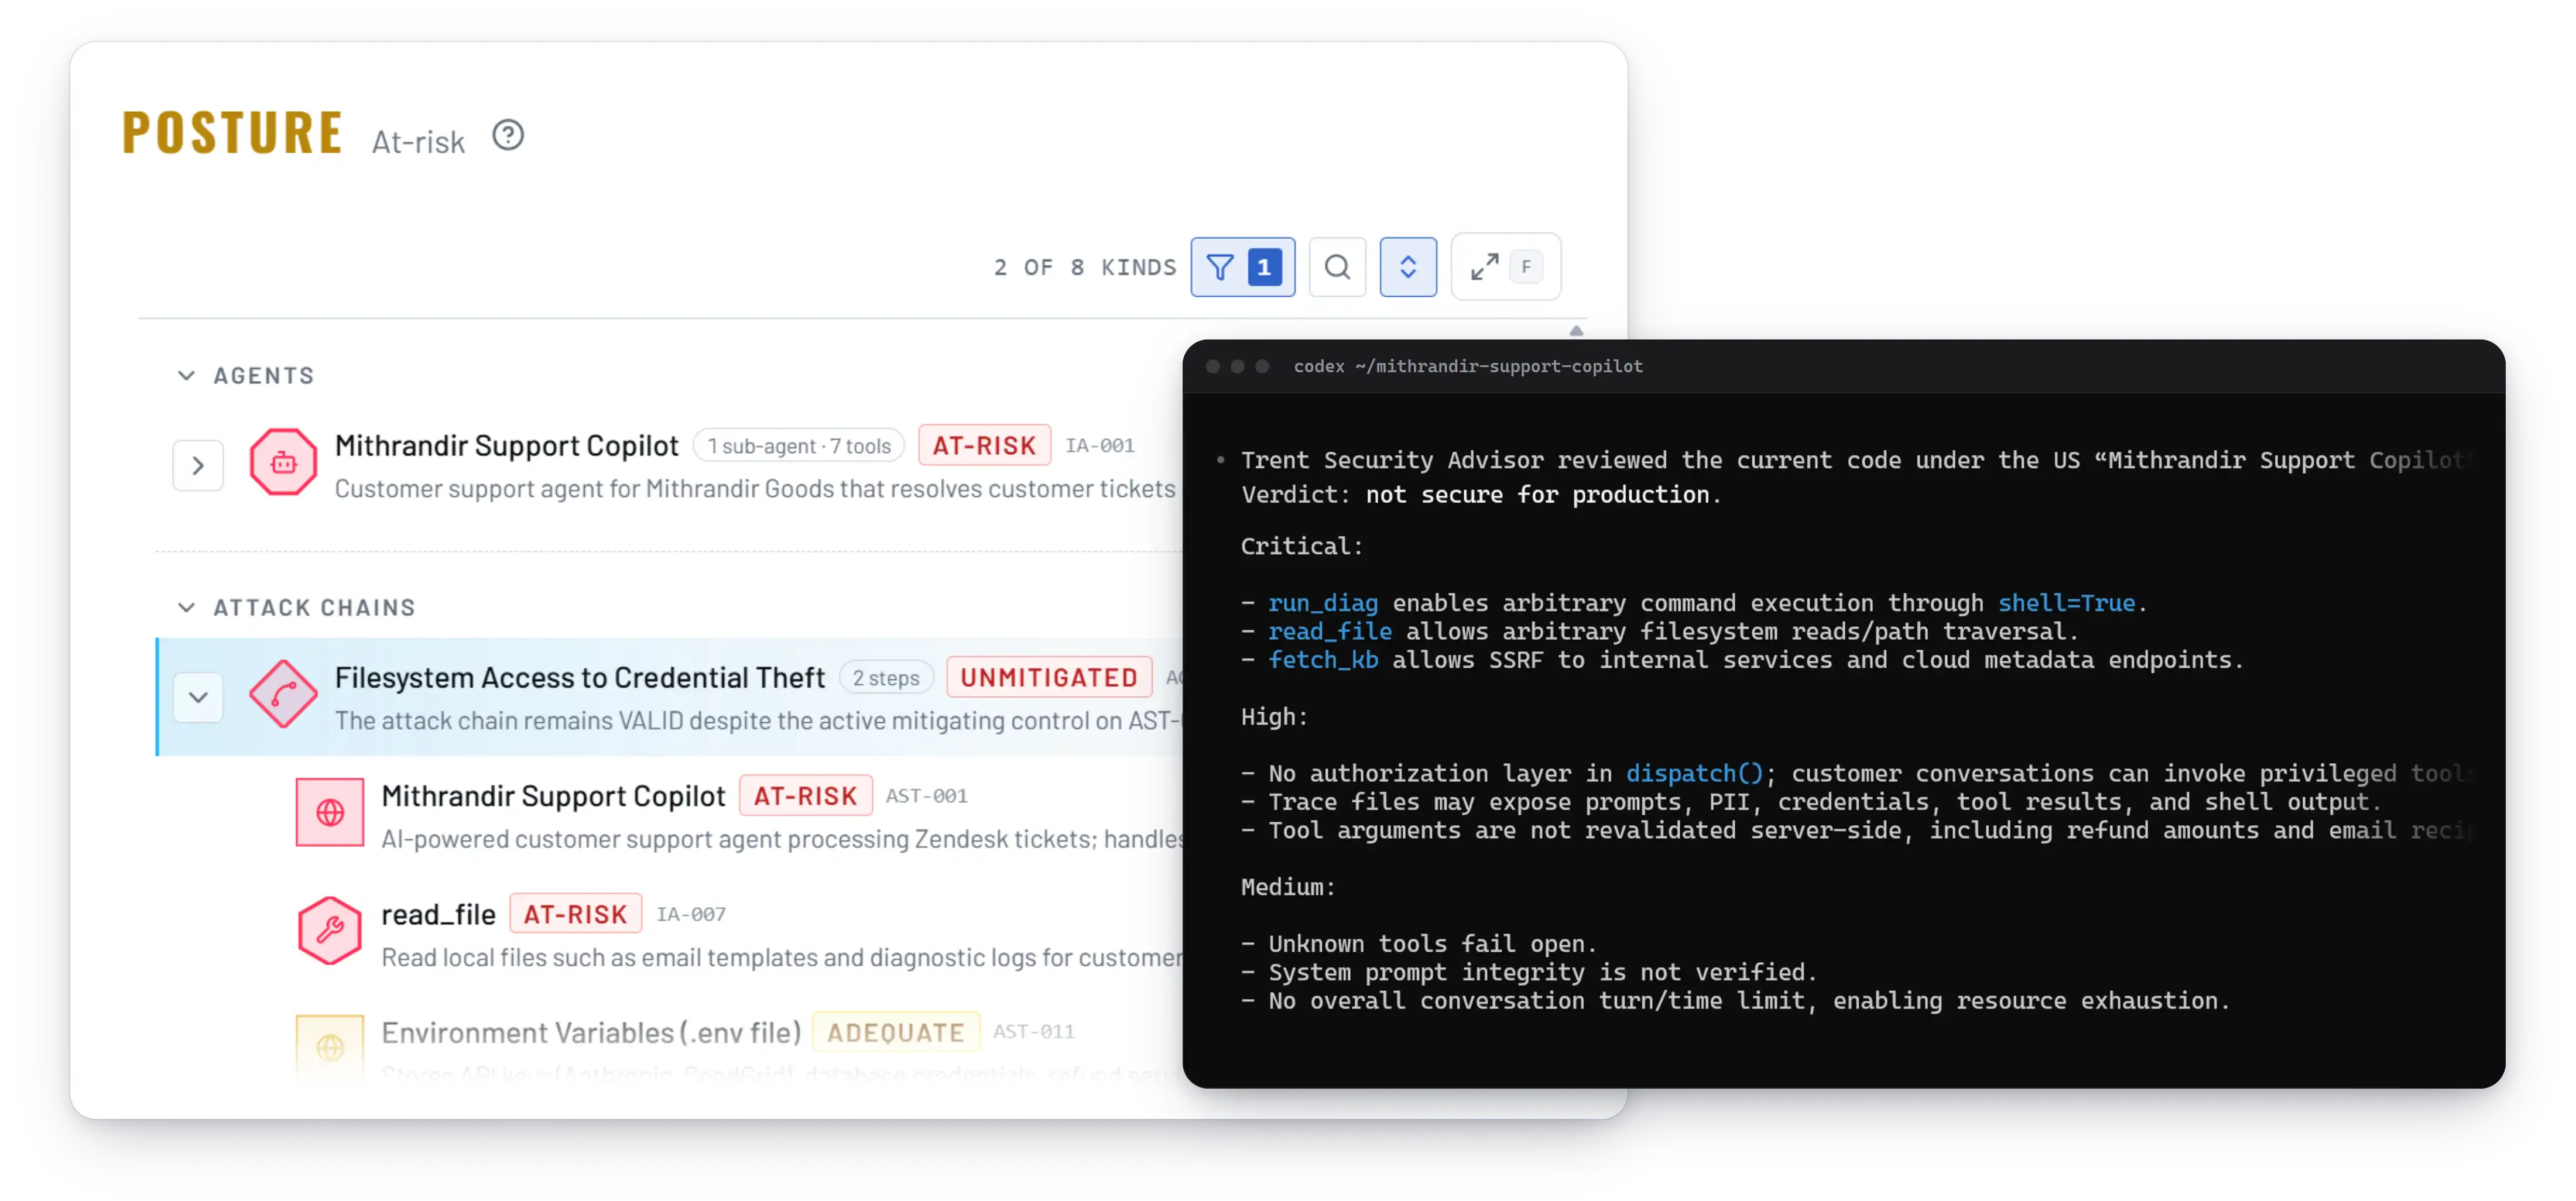
Task: Click the Environment Variables globe icon
Action: 330,1047
